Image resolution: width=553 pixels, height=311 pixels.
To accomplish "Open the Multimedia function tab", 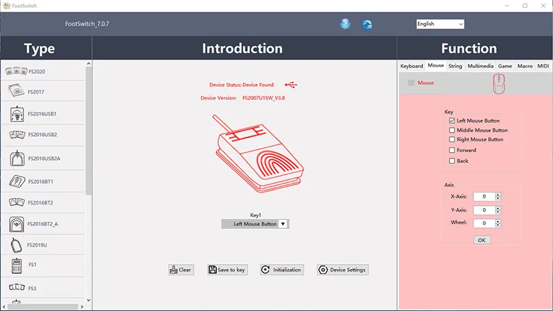I will pyautogui.click(x=480, y=66).
